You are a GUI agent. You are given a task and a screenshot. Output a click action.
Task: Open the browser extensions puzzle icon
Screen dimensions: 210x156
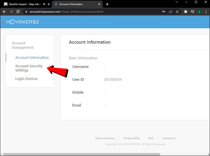coord(186,12)
